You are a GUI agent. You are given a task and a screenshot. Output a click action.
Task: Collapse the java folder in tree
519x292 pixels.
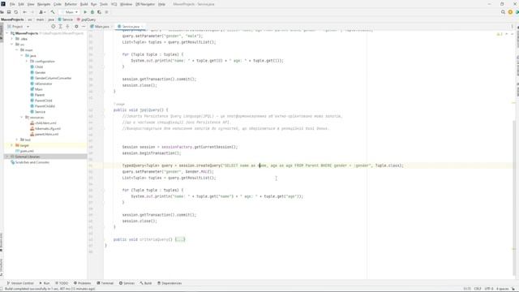pos(22,56)
